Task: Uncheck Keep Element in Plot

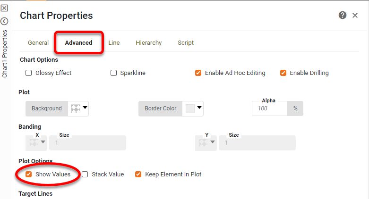Action: click(138, 174)
